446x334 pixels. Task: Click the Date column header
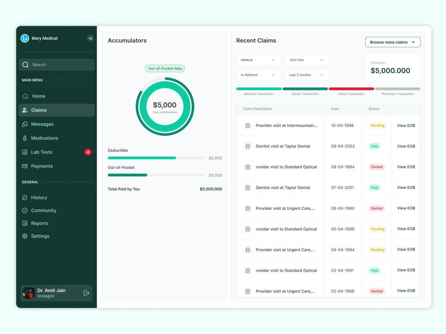[335, 109]
